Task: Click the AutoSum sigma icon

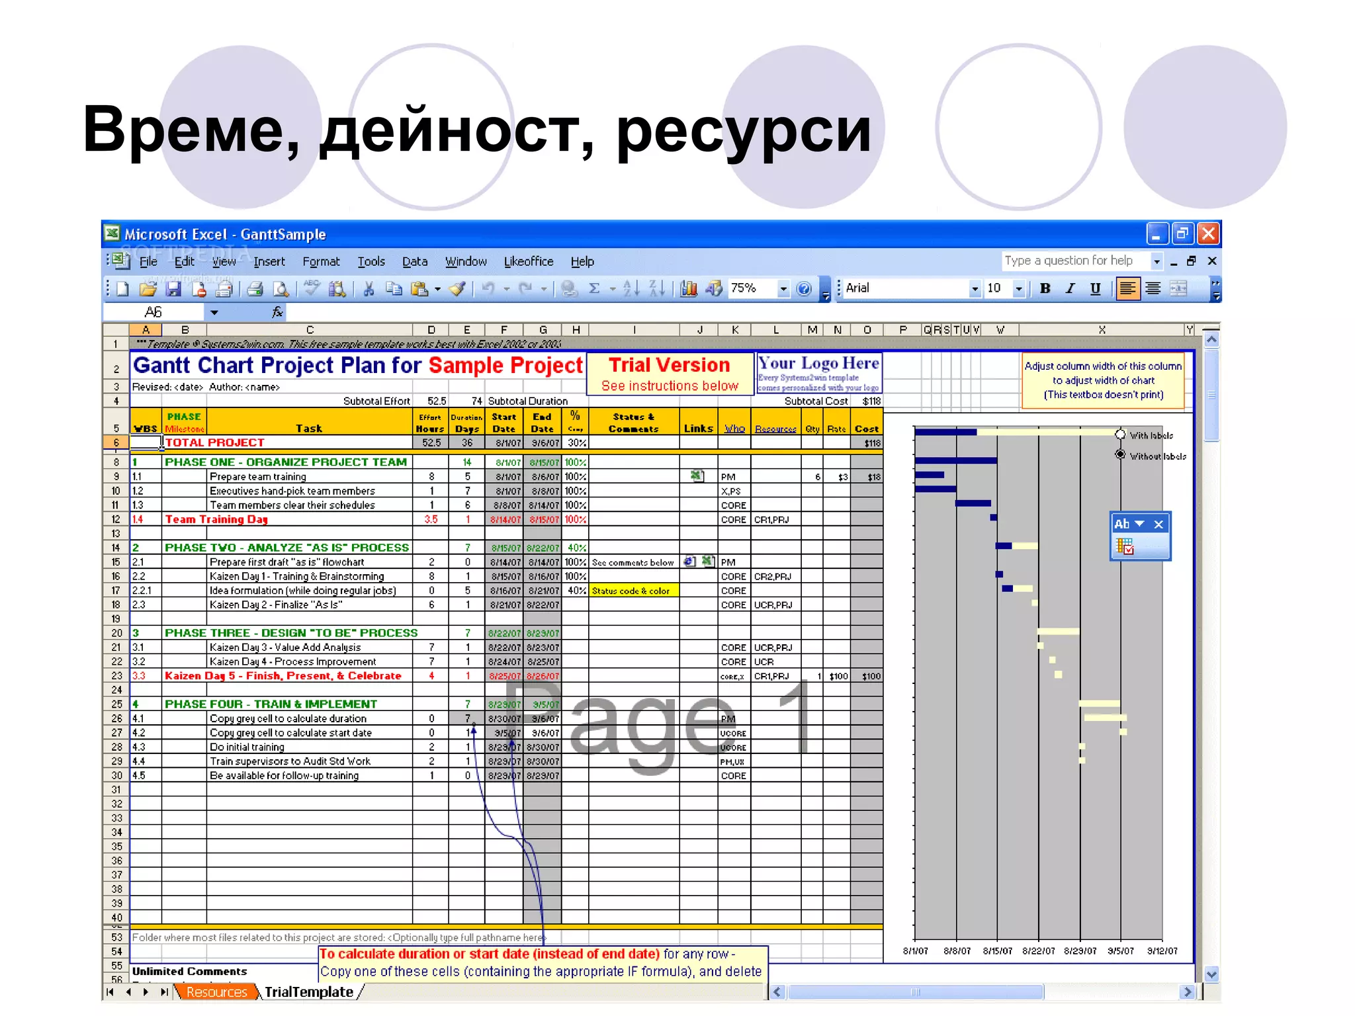Action: (x=594, y=288)
